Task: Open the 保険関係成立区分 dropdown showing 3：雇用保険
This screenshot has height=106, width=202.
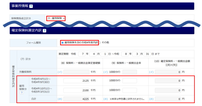Action: pyautogui.click(x=56, y=18)
